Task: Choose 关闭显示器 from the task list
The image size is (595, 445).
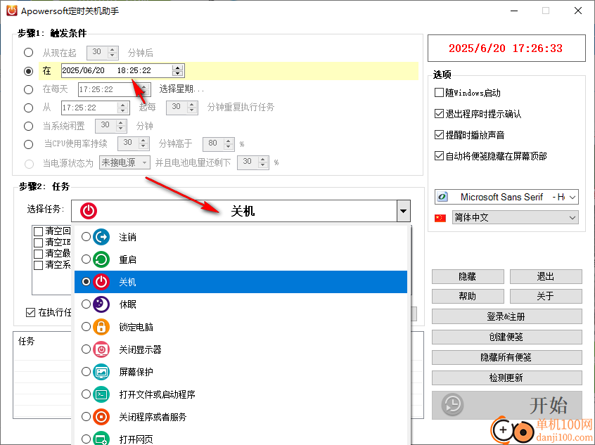Action: pyautogui.click(x=241, y=349)
